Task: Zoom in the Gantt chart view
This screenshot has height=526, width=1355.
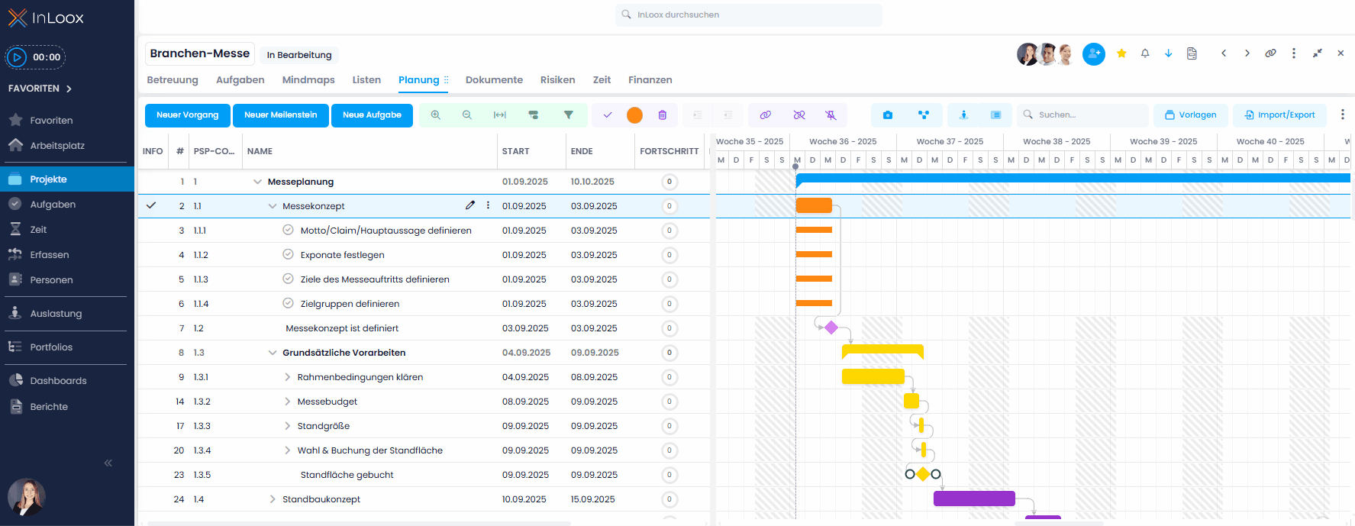Action: (x=435, y=115)
